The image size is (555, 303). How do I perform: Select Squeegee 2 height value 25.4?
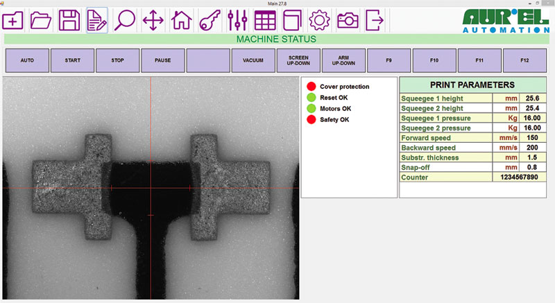532,108
